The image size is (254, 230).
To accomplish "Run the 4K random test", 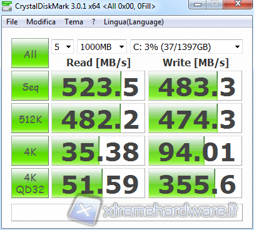I will coord(30,151).
